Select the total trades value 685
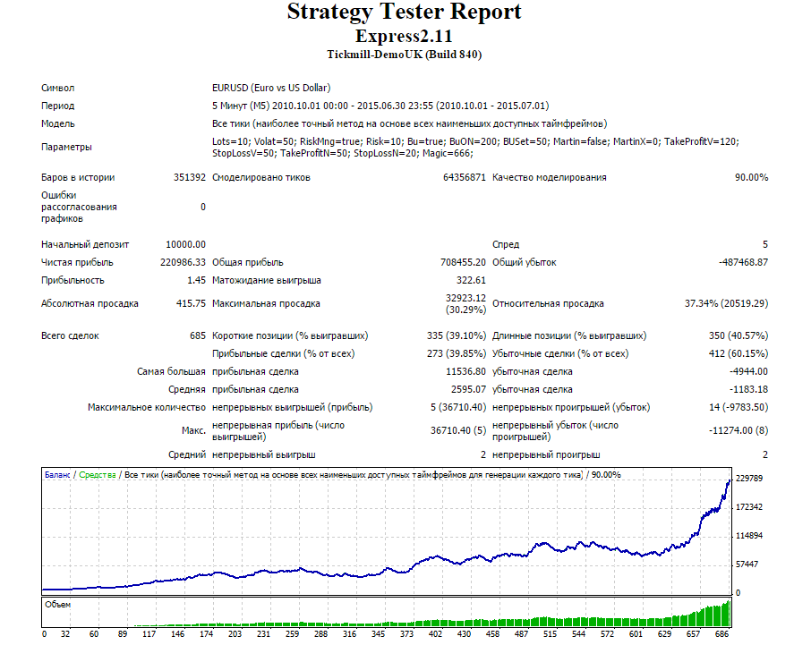This screenshot has height=645, width=794. (x=198, y=335)
